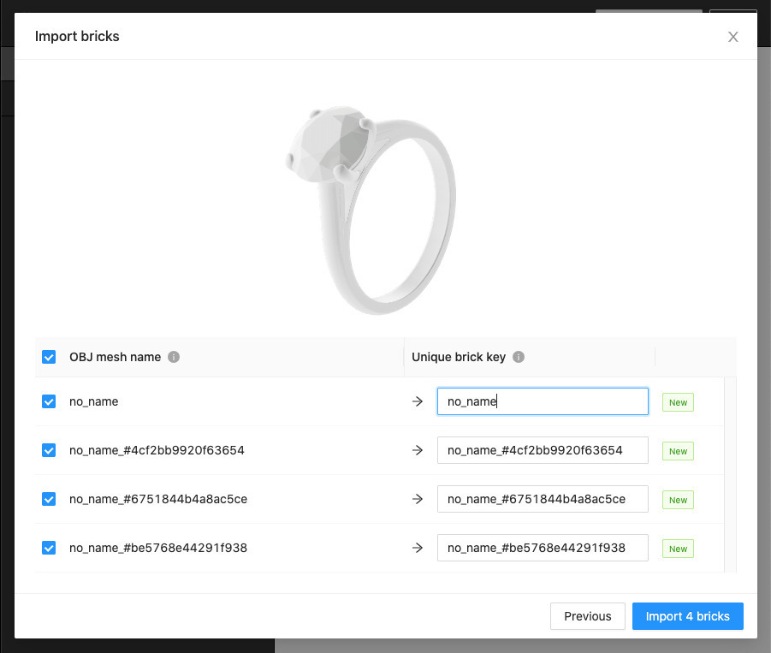This screenshot has width=771, height=653.
Task: Click info icon beside OBJ mesh name
Action: tap(174, 357)
